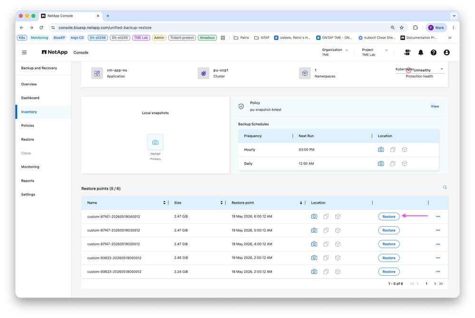The image size is (475, 318).
Task: Reload the browser page
Action: click(x=41, y=28)
